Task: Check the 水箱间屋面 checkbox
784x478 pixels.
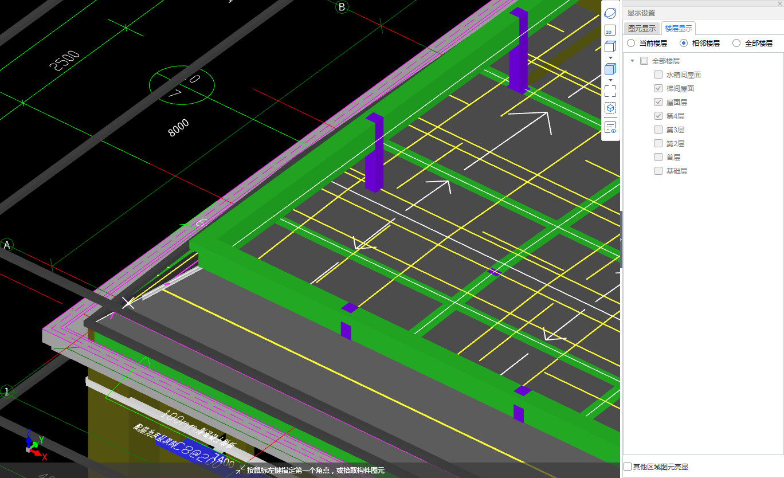Action: click(658, 75)
